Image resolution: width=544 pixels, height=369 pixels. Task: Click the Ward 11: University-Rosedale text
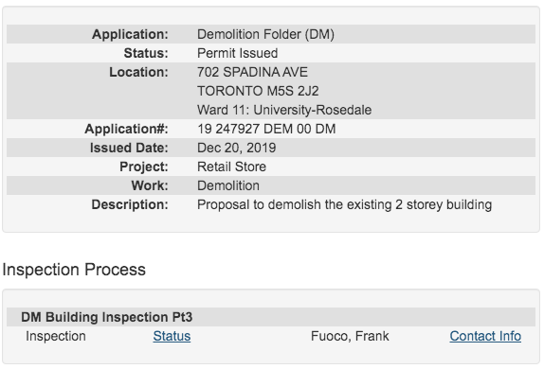(284, 110)
